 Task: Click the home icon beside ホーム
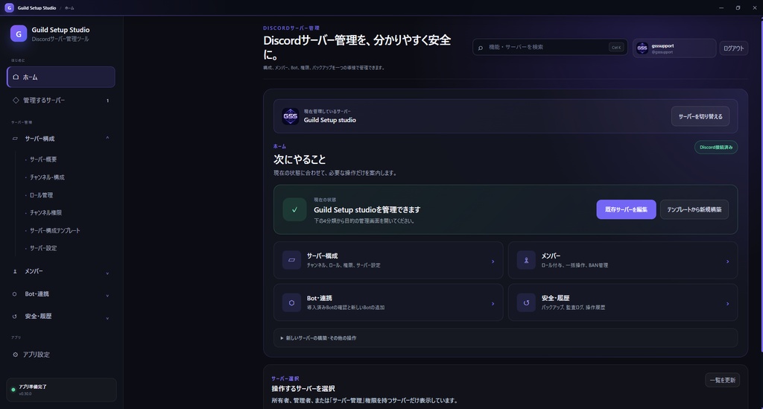pyautogui.click(x=16, y=77)
